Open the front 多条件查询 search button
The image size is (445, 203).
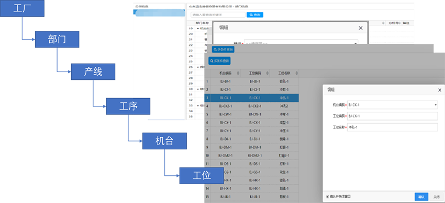219,61
